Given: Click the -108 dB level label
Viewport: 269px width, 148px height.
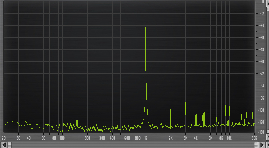Looking at the screenshot, I should [262, 110].
